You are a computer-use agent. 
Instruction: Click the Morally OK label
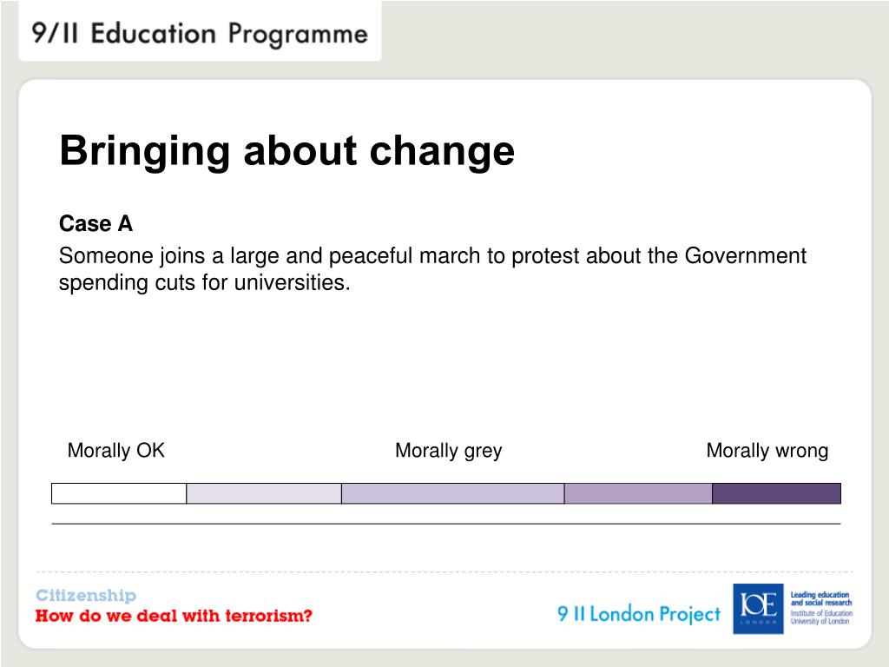[x=116, y=451]
